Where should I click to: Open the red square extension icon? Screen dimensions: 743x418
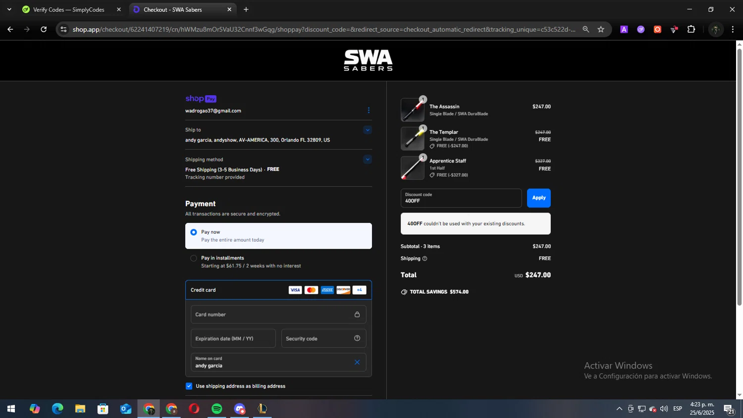pos(657,29)
